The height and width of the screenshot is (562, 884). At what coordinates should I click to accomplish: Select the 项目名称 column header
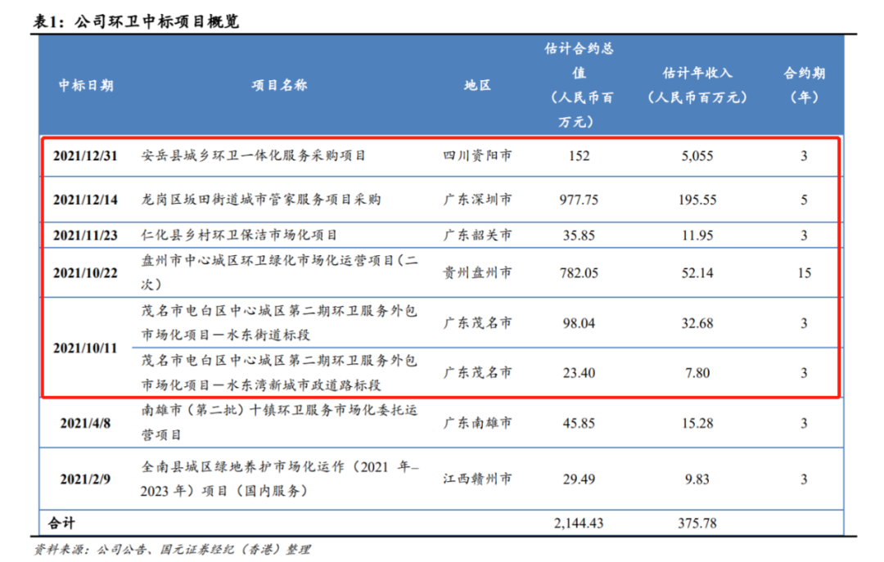pos(279,85)
